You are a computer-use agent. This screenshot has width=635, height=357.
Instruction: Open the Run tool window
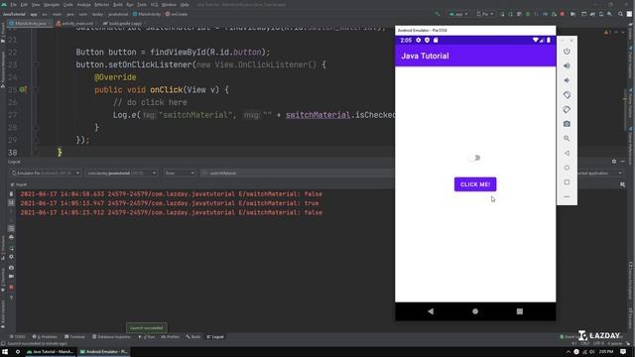[x=147, y=337]
